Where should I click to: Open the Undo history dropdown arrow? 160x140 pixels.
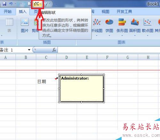(15, 4)
